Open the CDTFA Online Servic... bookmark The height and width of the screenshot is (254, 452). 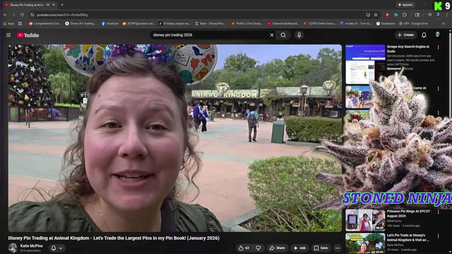320,24
